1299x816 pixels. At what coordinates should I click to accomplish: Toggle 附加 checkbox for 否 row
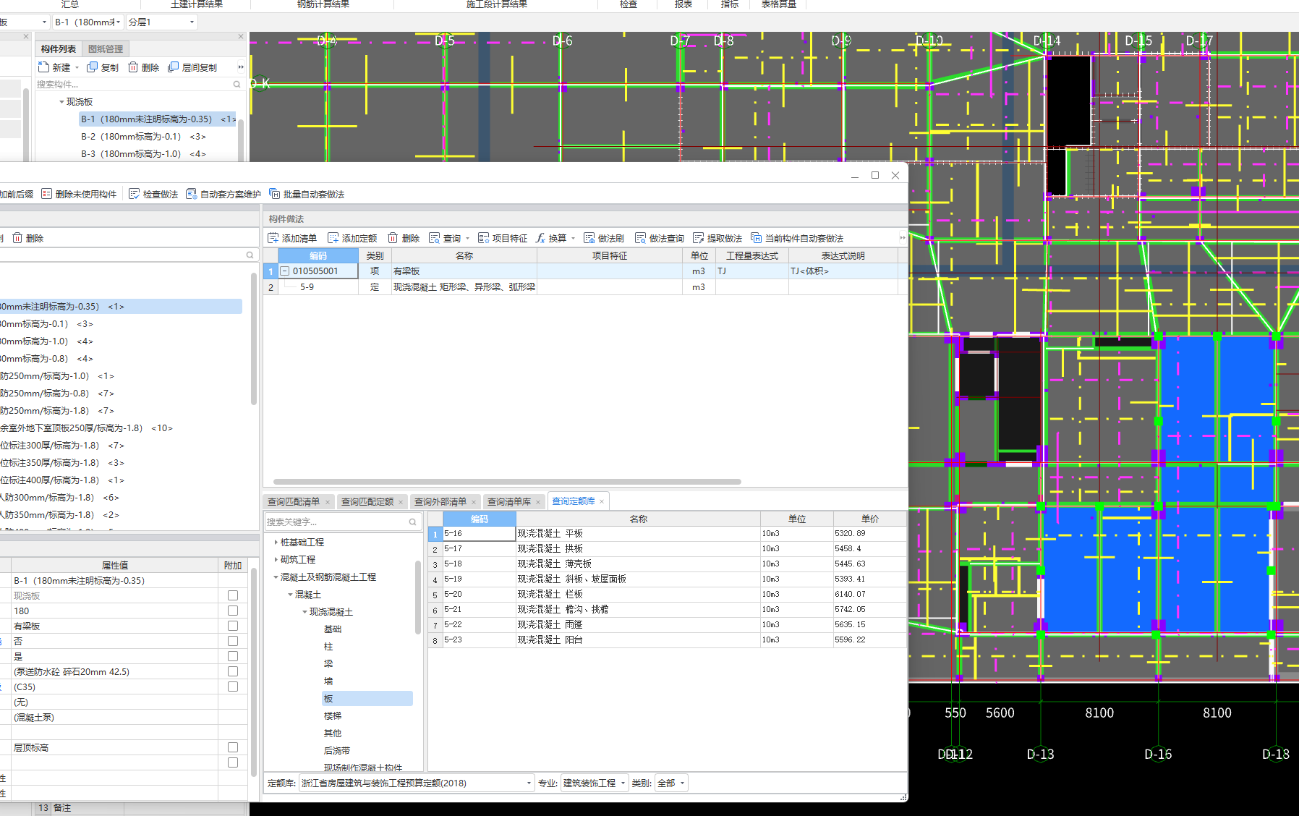pyautogui.click(x=233, y=641)
